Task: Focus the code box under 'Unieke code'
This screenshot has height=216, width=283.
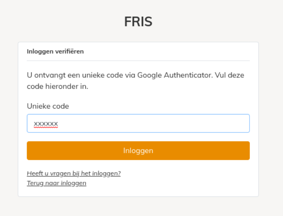Action: [138, 123]
